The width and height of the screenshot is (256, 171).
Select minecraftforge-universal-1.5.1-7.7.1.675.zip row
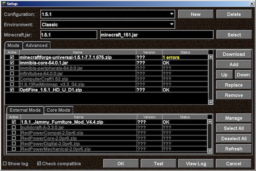tap(106, 57)
